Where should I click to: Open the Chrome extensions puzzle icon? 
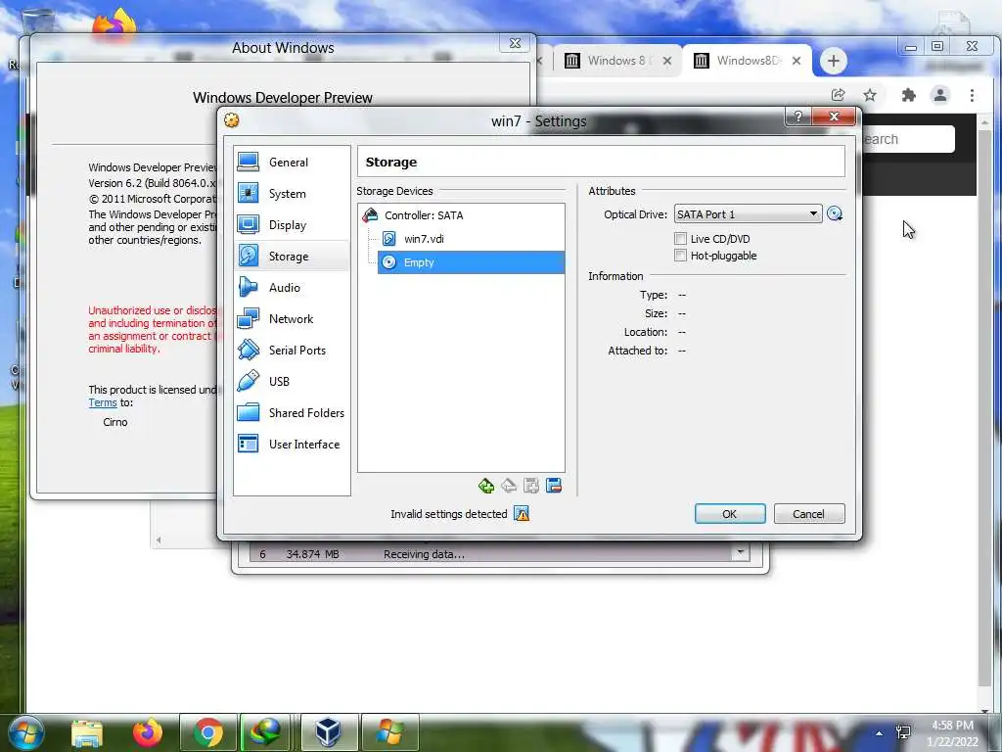[908, 95]
